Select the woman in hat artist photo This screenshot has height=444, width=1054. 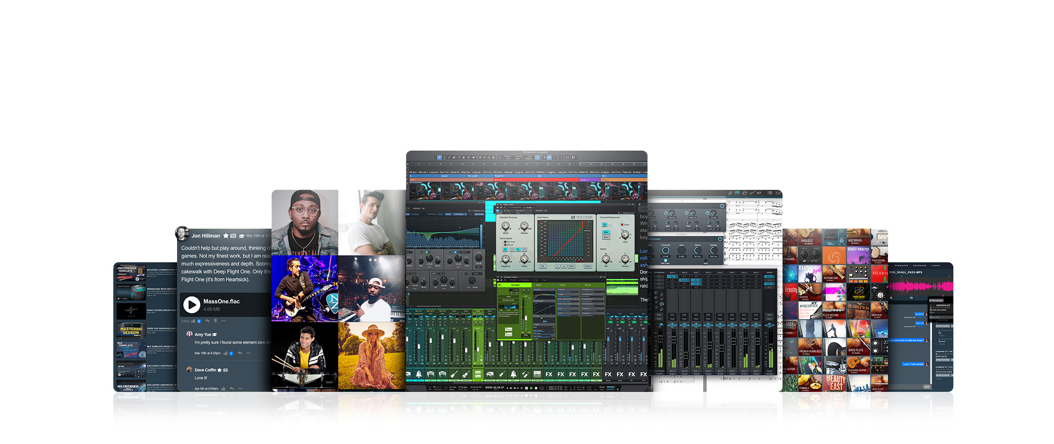pyautogui.click(x=372, y=356)
